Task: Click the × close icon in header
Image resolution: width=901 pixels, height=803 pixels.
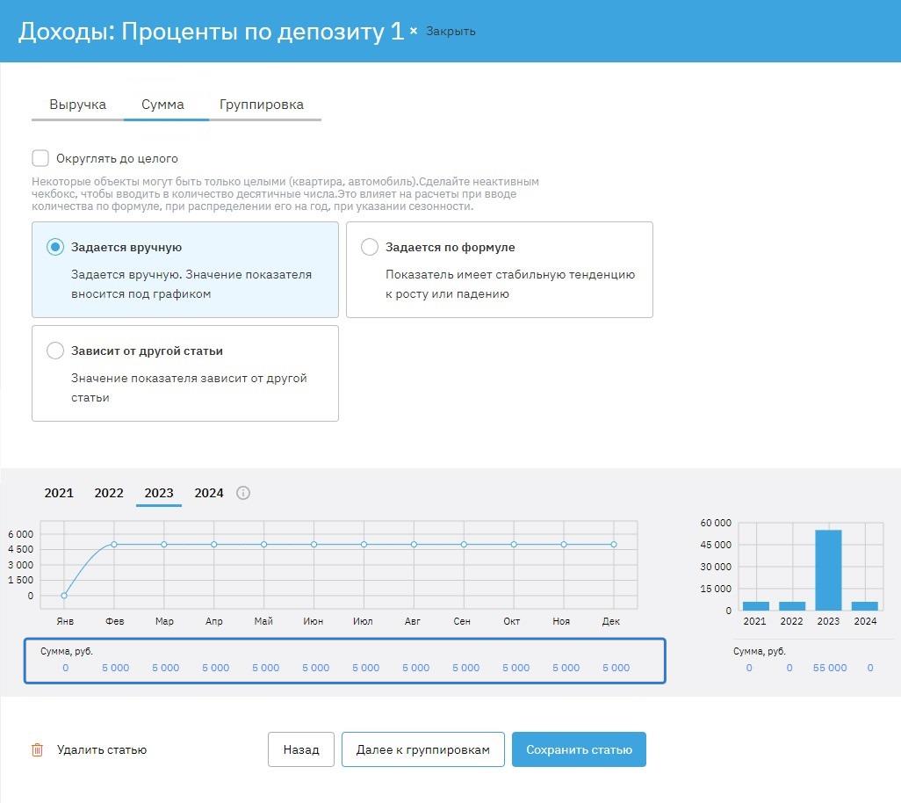Action: 414,31
